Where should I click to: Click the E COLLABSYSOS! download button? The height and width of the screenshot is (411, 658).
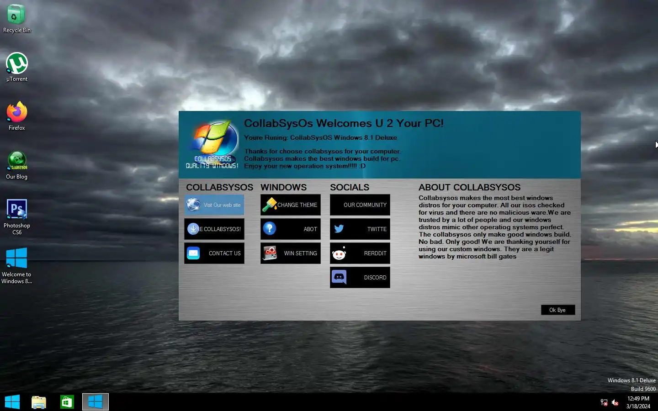click(x=214, y=229)
